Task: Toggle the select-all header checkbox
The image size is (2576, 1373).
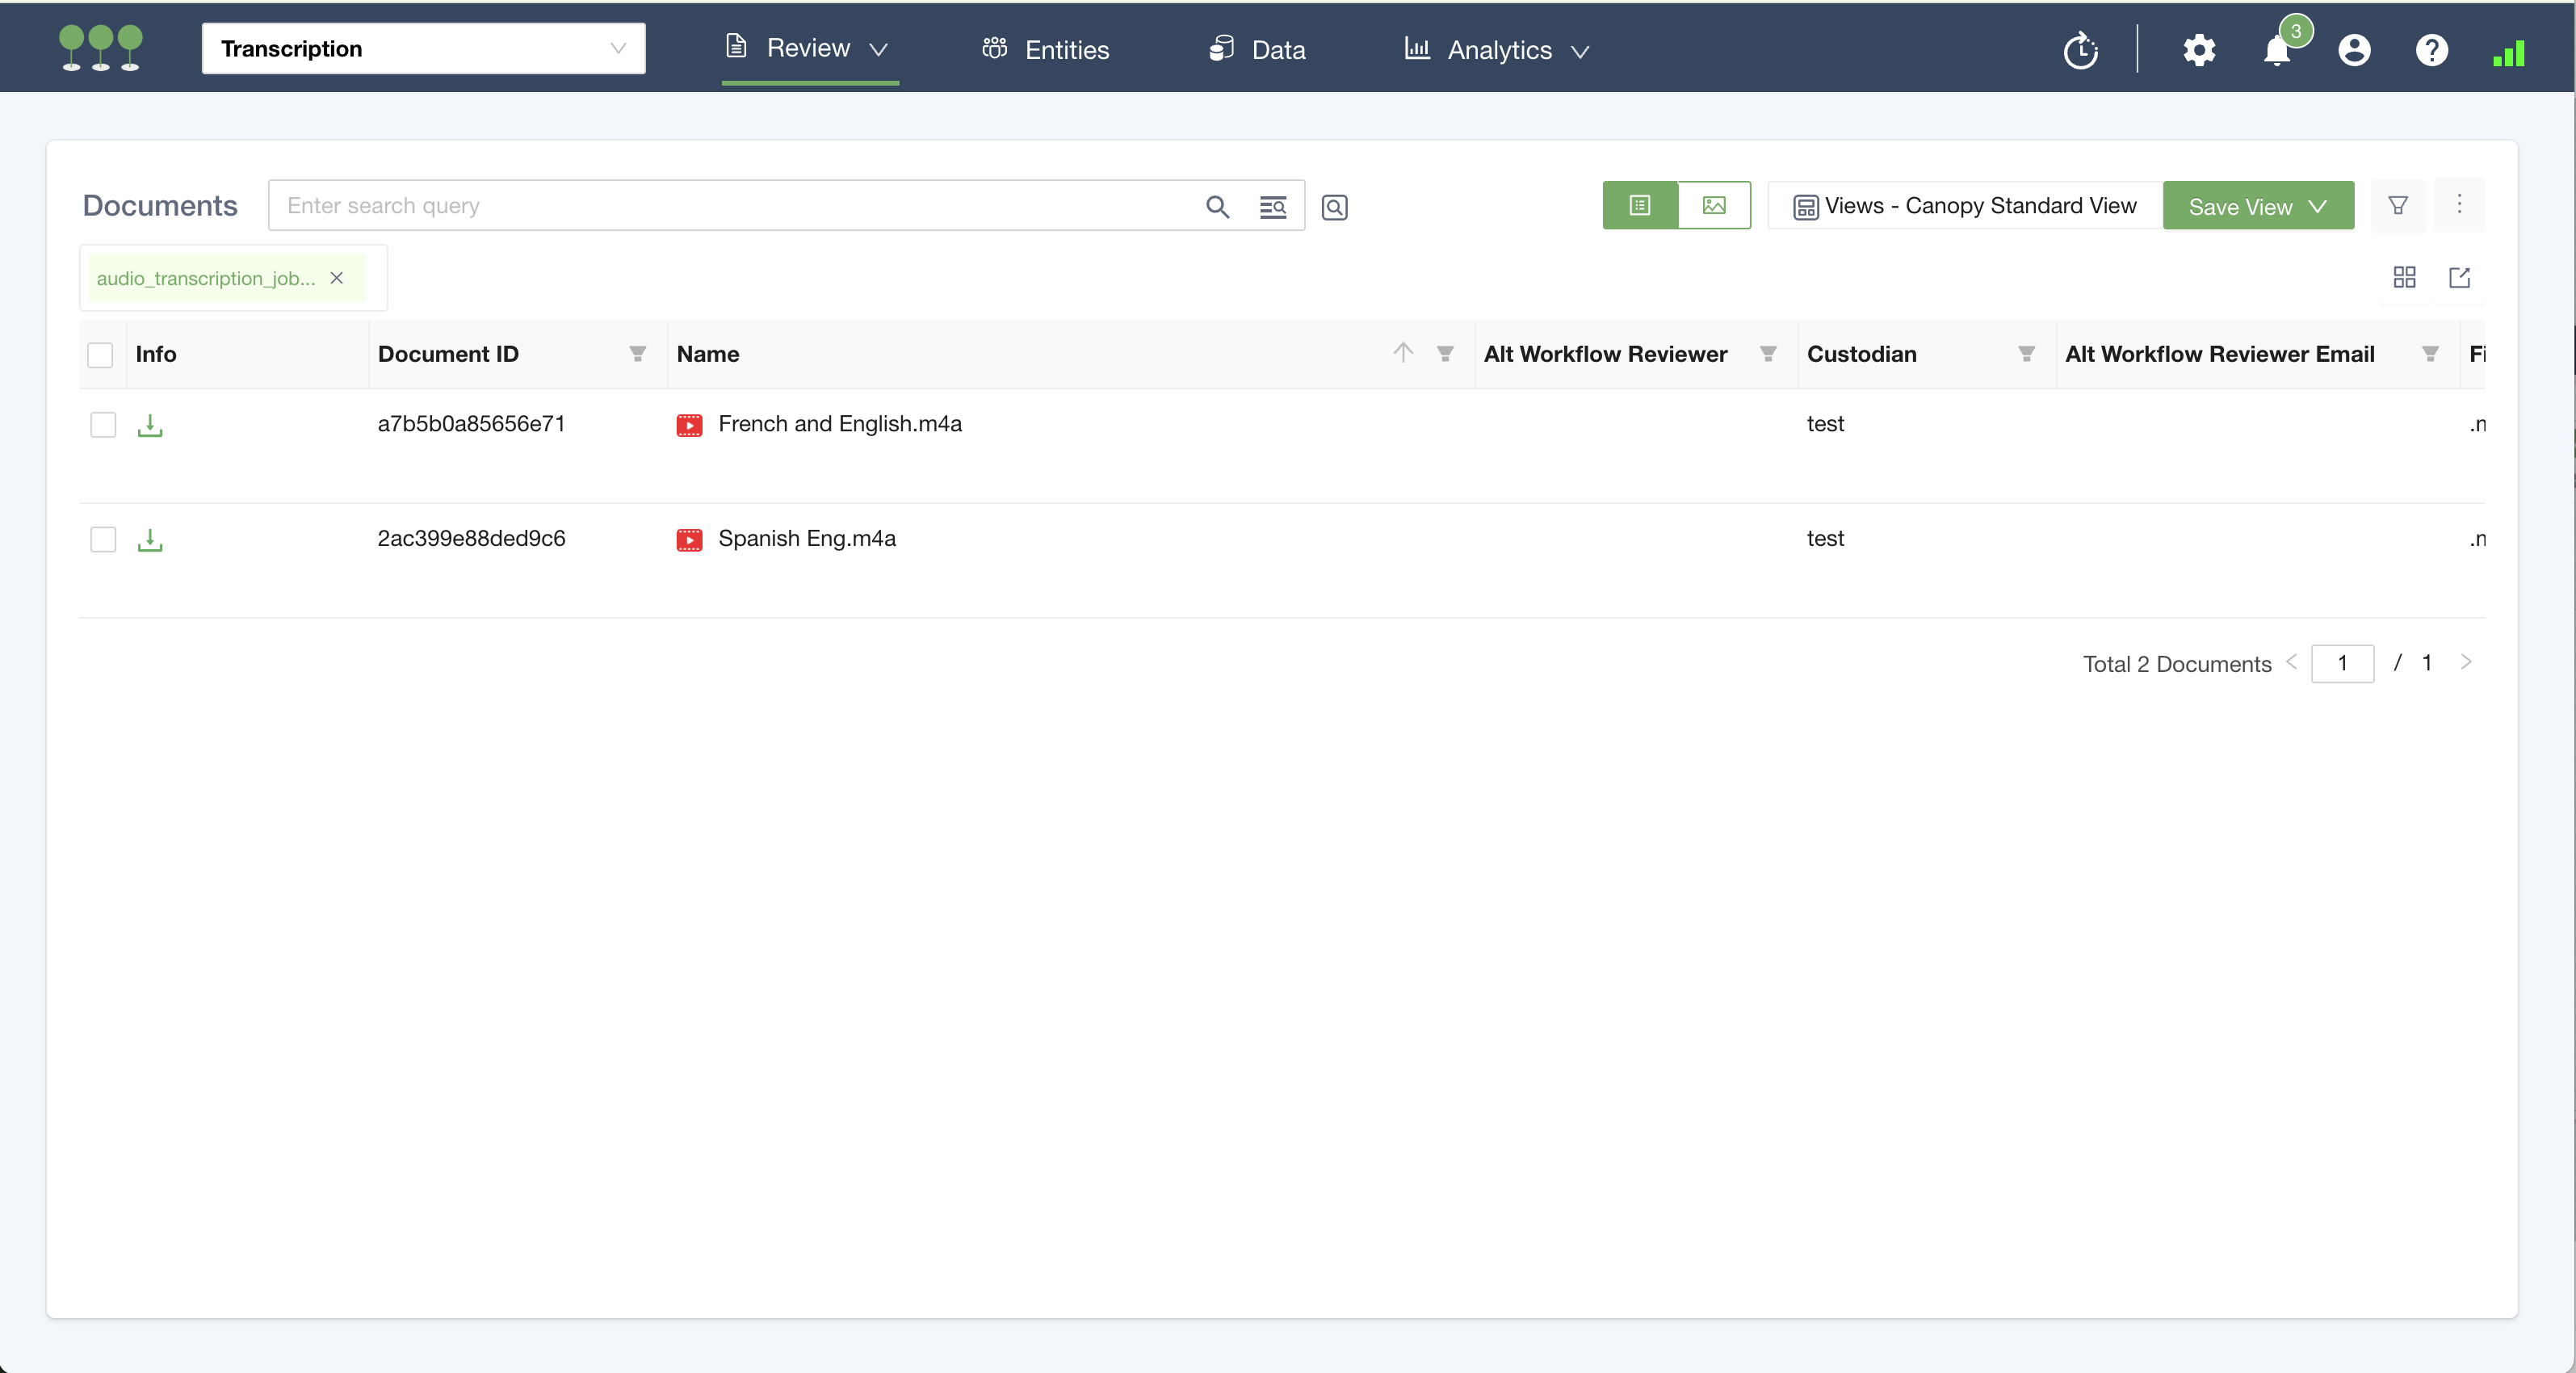Action: tap(100, 355)
